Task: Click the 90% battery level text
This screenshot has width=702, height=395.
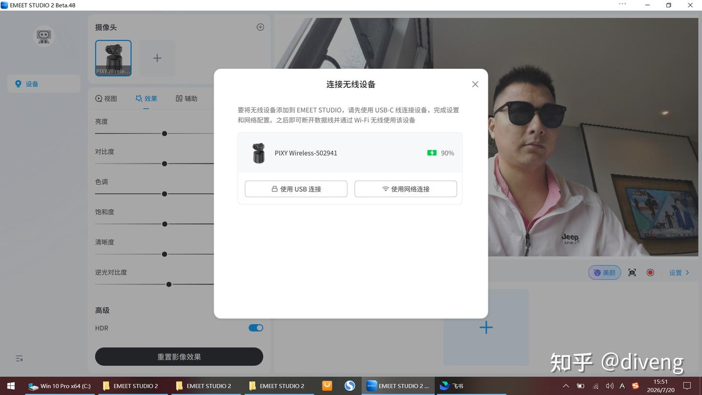Action: (x=448, y=153)
